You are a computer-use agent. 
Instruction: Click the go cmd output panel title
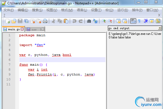click(x=119, y=28)
